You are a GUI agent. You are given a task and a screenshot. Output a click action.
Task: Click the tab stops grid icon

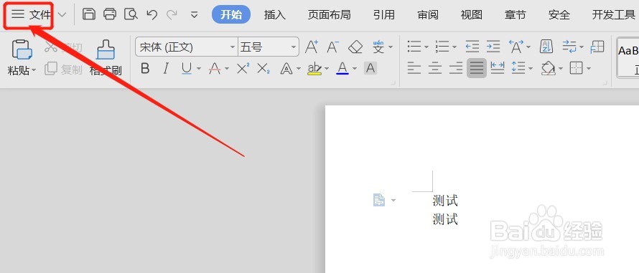tap(597, 47)
